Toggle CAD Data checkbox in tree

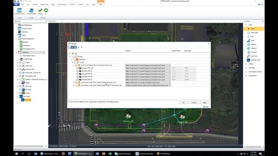(x=20, y=86)
